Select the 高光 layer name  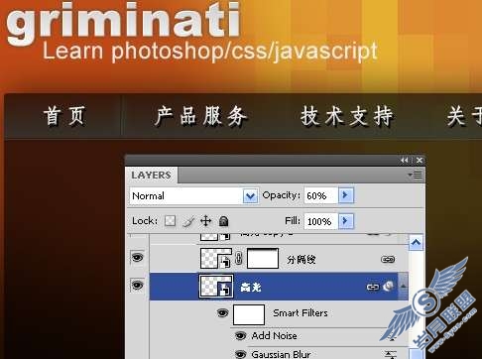click(x=251, y=287)
